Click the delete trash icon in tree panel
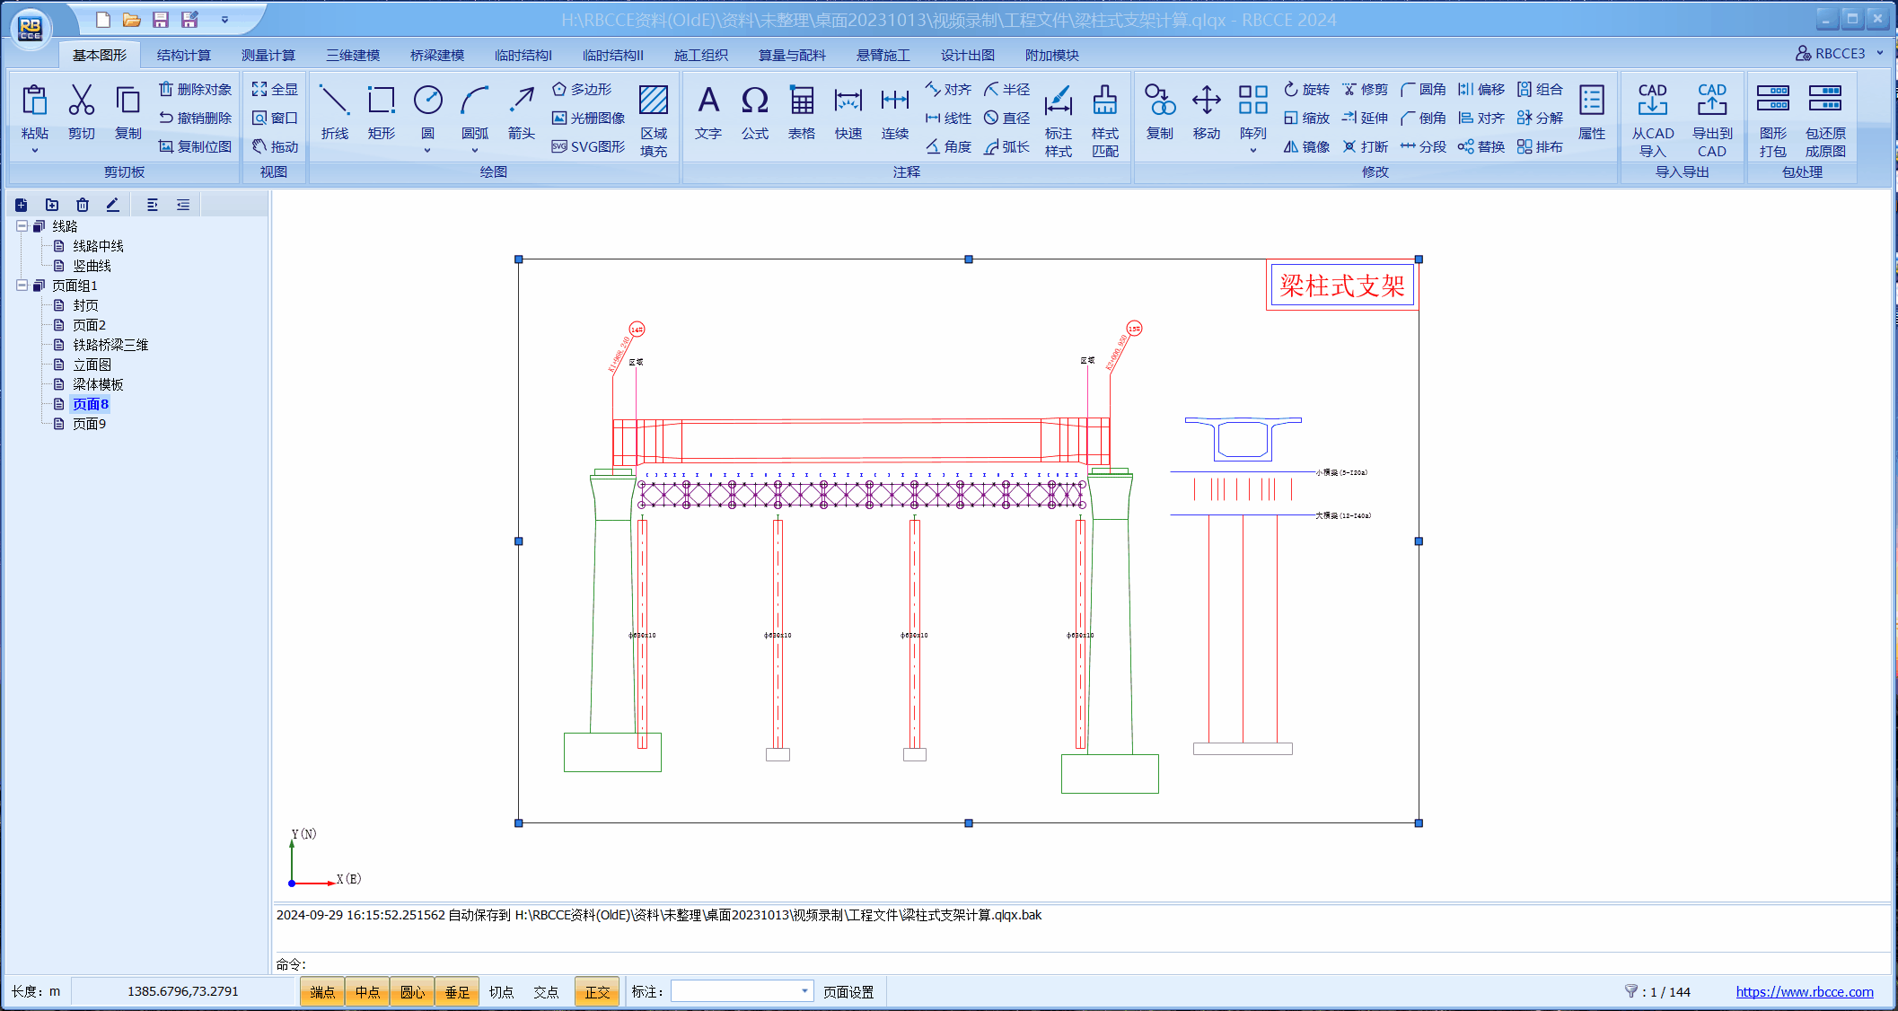 pos(83,205)
